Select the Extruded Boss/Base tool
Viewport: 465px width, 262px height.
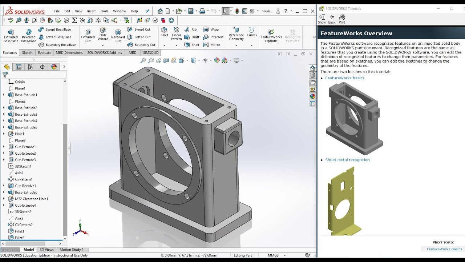pos(11,36)
